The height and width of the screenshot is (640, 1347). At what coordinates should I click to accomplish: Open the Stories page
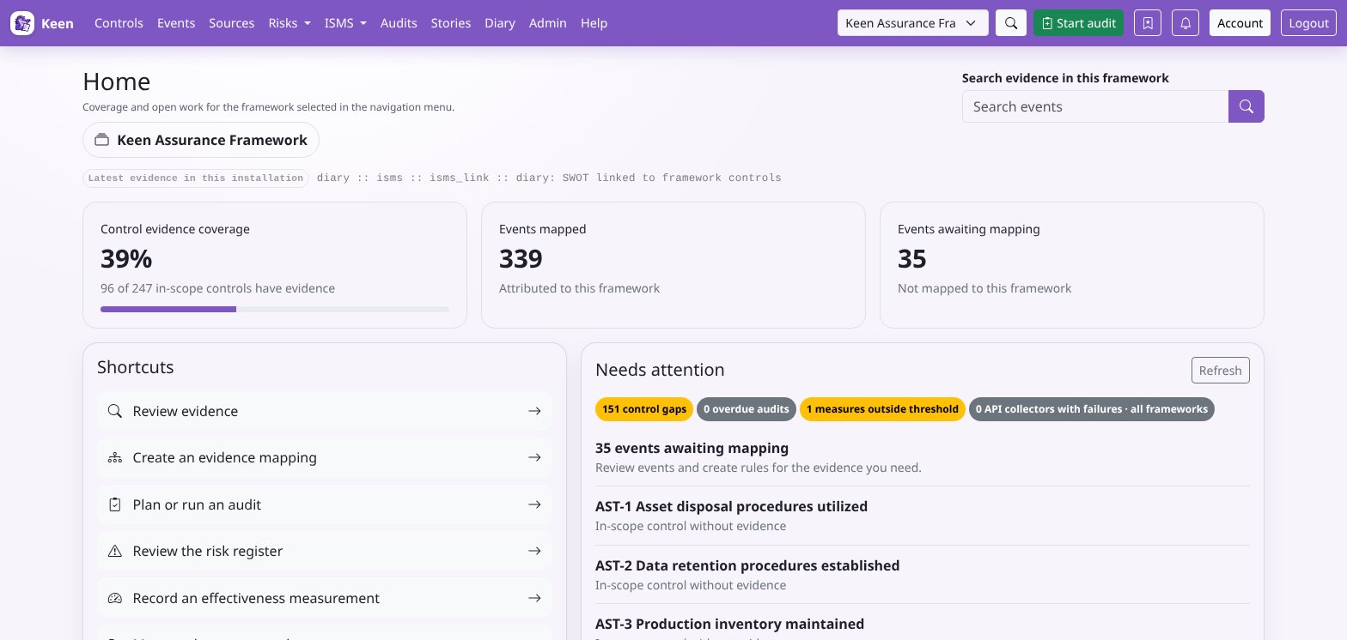click(x=451, y=23)
